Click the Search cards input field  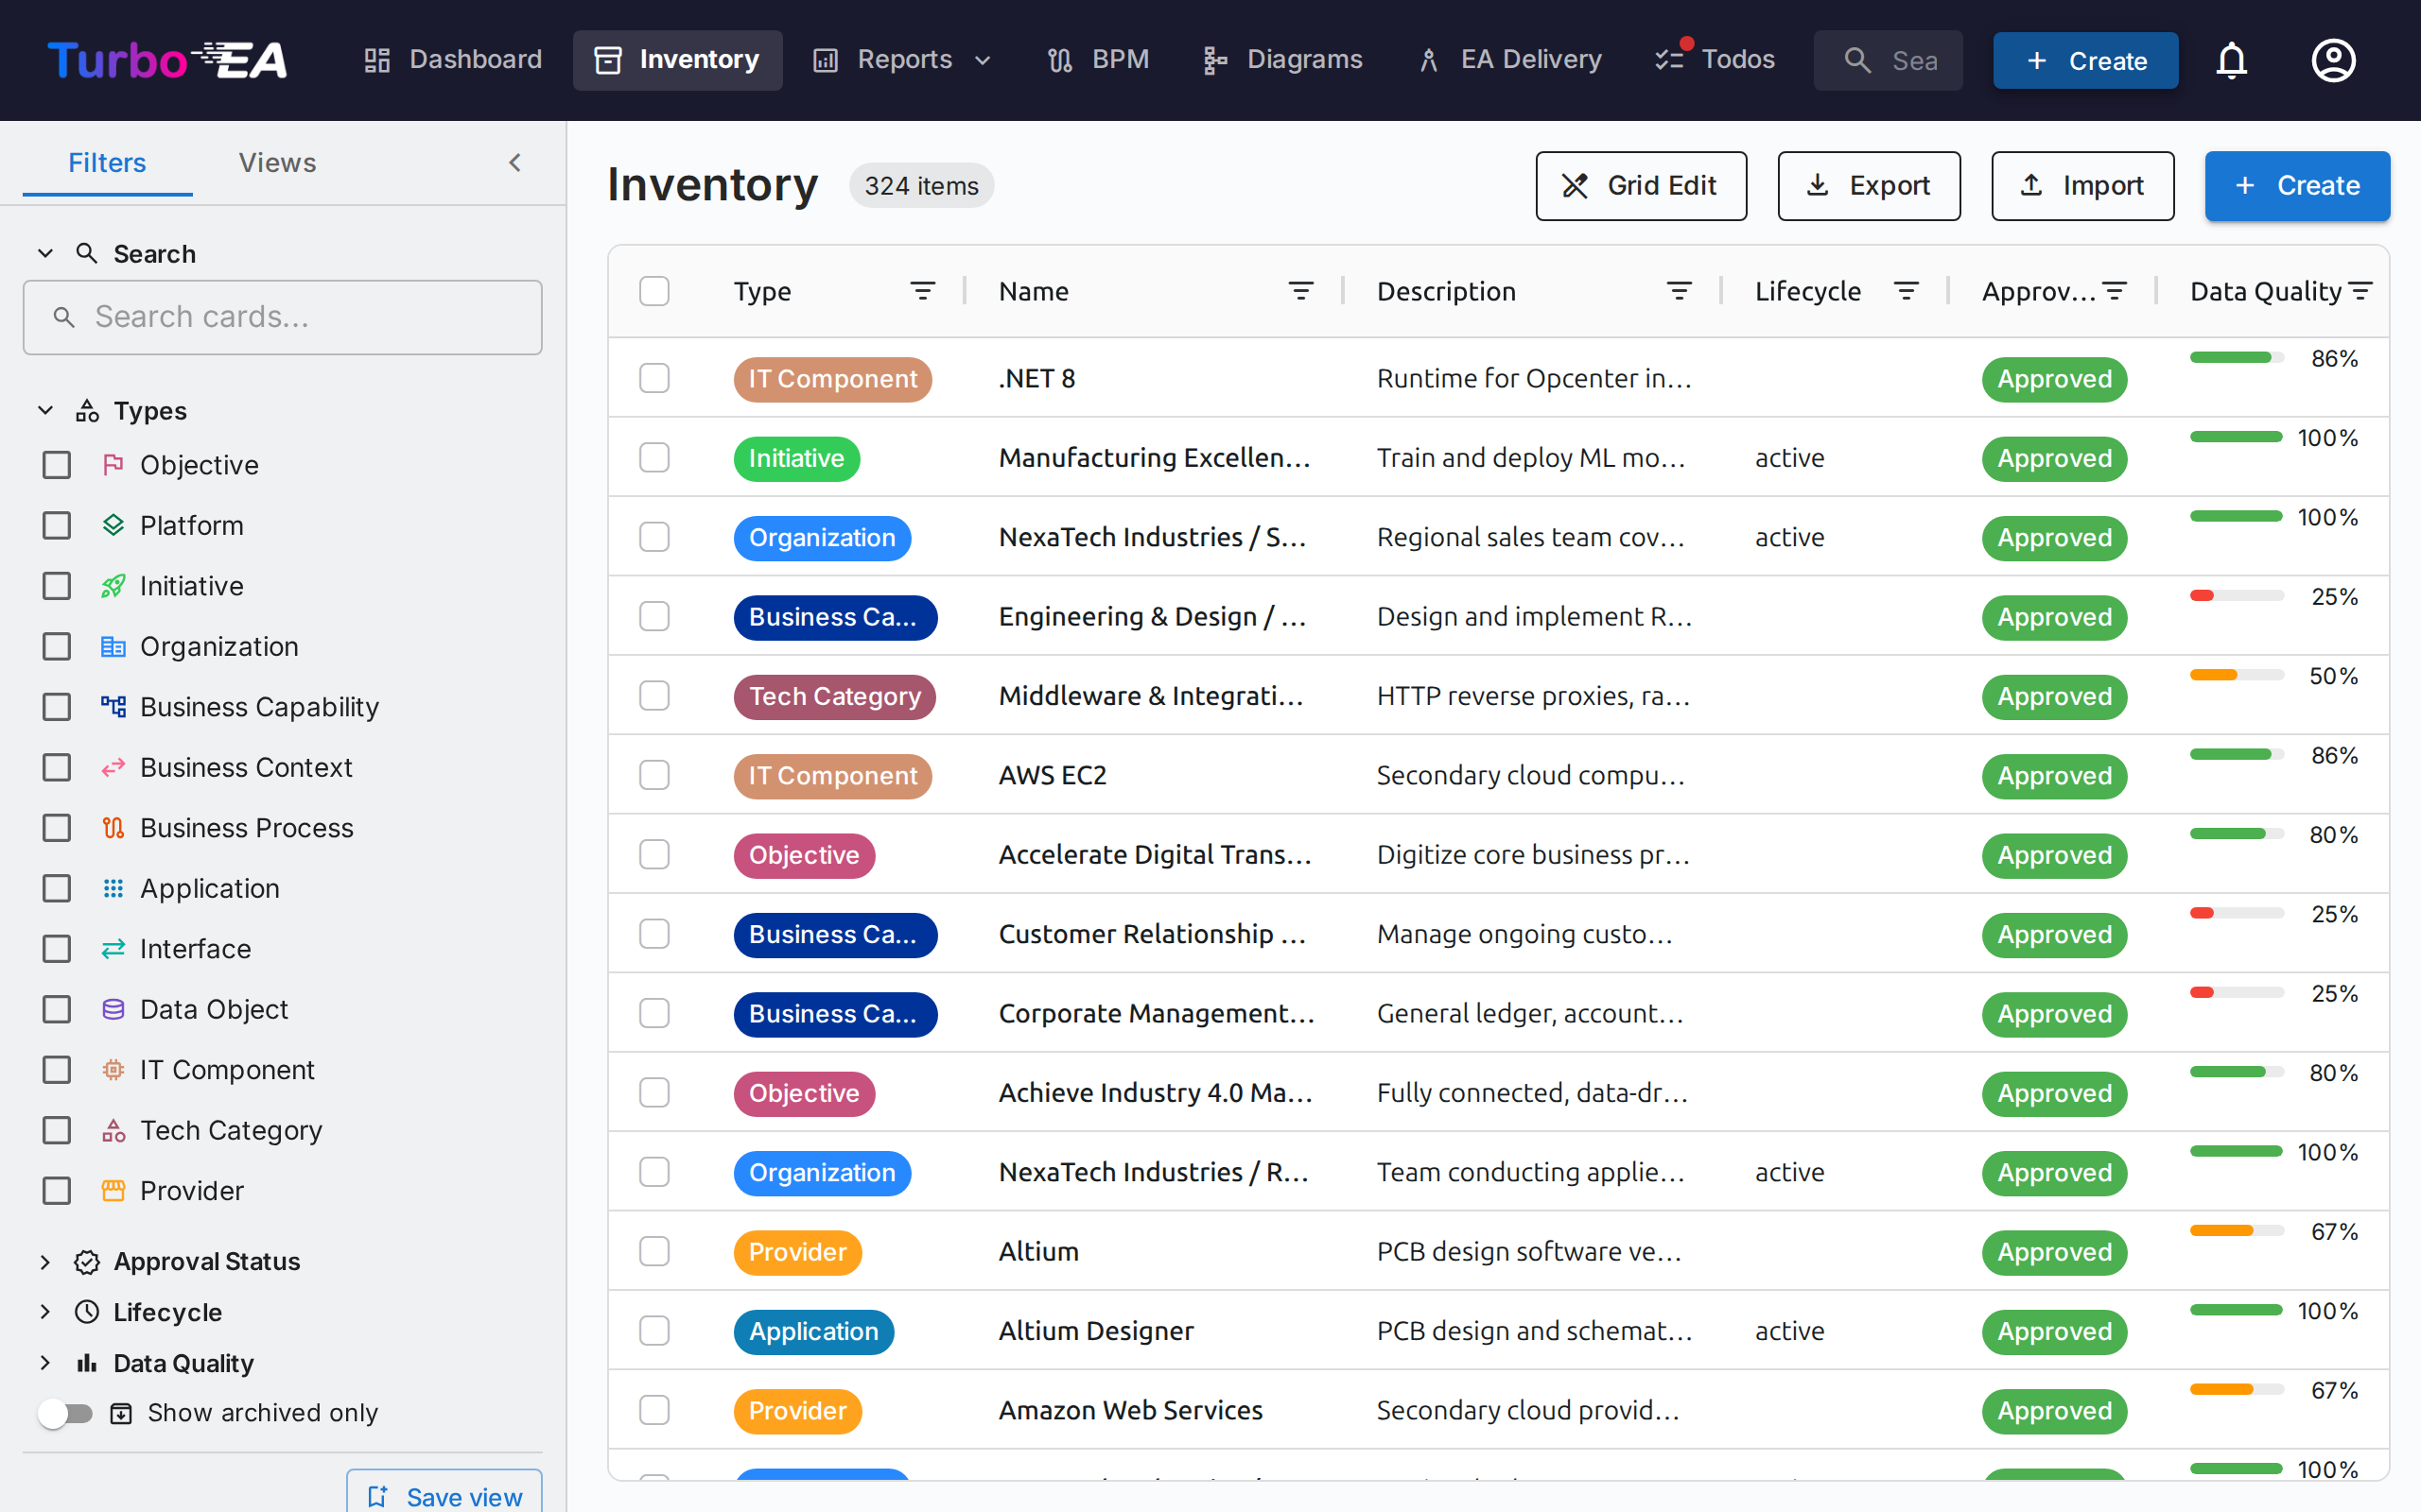tap(282, 317)
